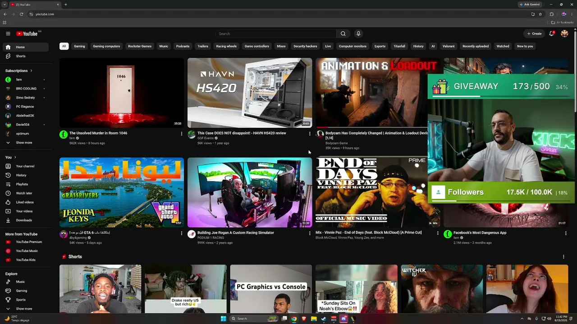Play the Leonida Keys GTA thumbnail
This screenshot has height=324, width=577.
tap(122, 192)
